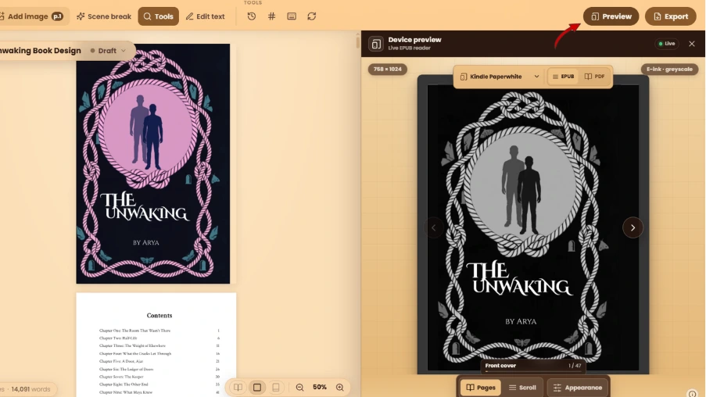Screen dimensions: 706x397
Task: Click the Device preview panel icon
Action: coord(376,44)
